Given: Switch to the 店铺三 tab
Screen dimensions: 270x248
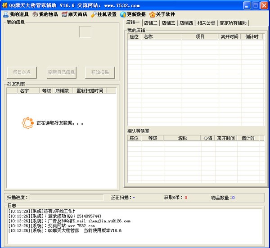Looking at the screenshot, I should tap(169, 23).
